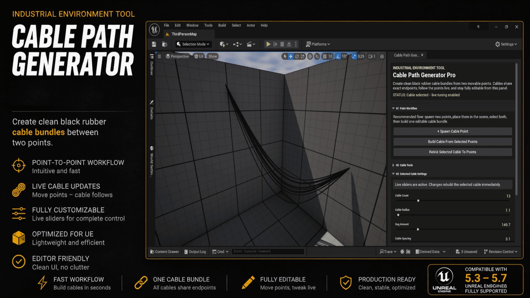530x298 pixels.
Task: Open the Actor menu
Action: (x=251, y=25)
